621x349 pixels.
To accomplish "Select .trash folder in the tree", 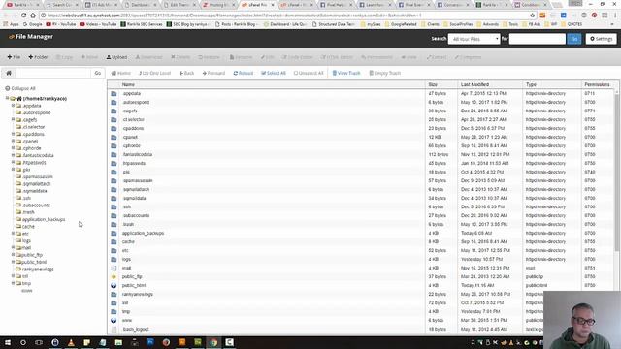I will (x=28, y=212).
